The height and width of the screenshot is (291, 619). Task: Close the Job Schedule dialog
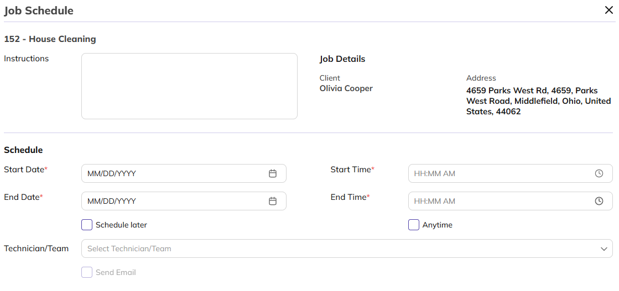pos(609,10)
